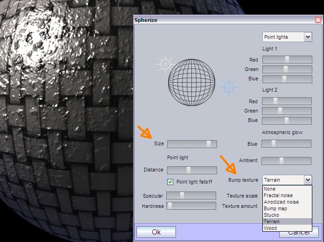Confirm the settings with the Ok button
The width and height of the screenshot is (324, 242).
click(x=156, y=232)
